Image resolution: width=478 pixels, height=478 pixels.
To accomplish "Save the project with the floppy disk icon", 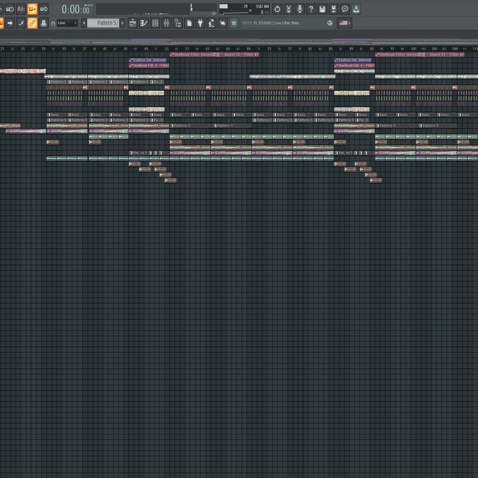I will pos(322,9).
